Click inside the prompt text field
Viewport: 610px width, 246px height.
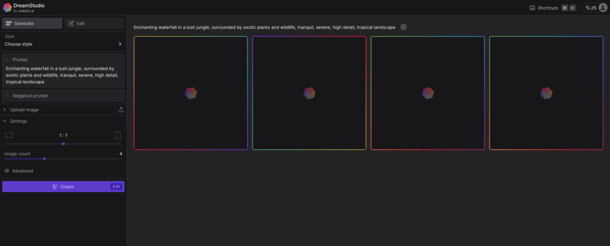(63, 75)
